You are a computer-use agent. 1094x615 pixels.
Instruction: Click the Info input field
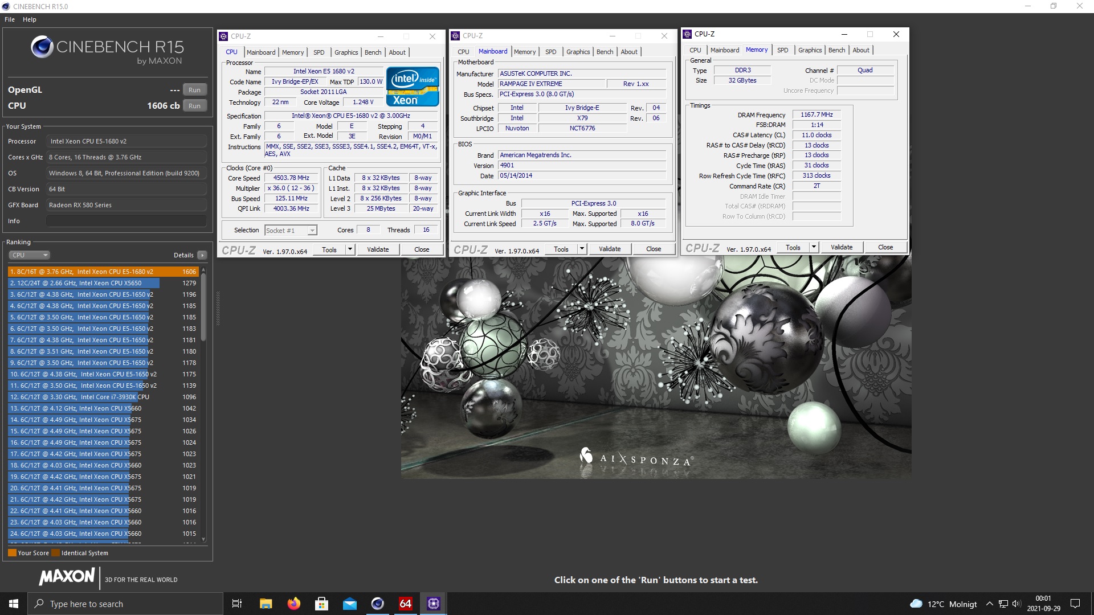(126, 221)
